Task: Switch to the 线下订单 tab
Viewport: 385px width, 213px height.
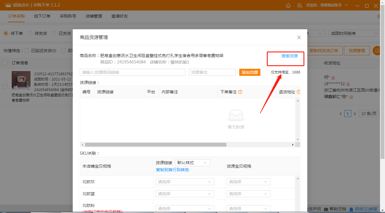Action: click(x=42, y=16)
